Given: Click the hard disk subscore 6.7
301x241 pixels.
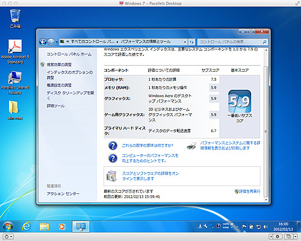Looking at the screenshot, I should pos(214,131).
